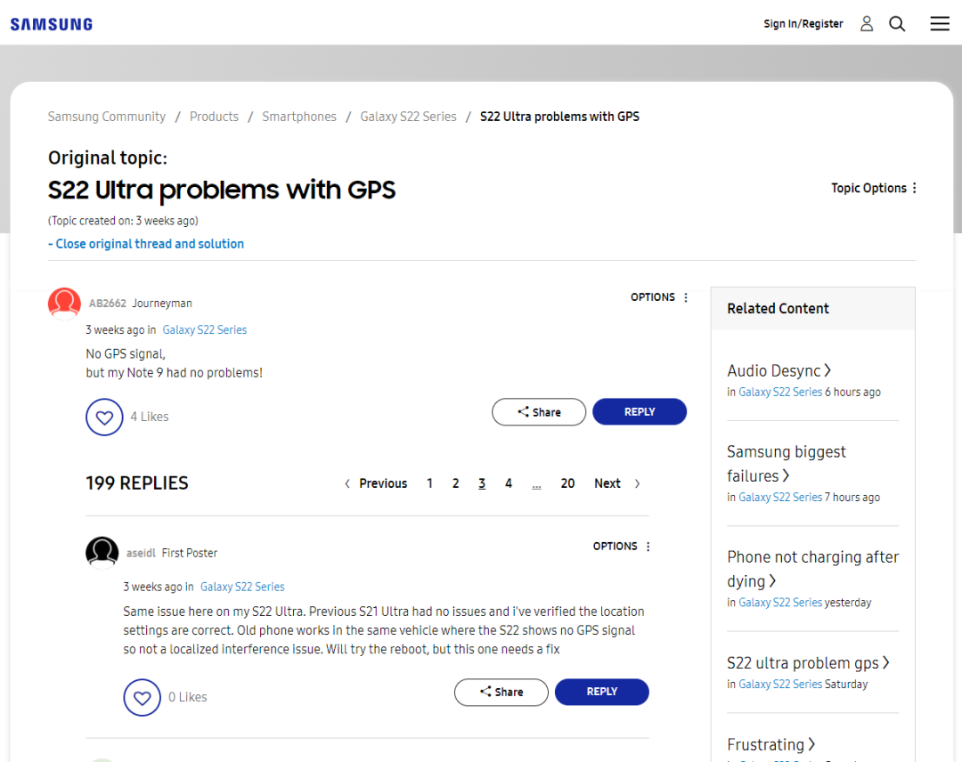962x762 pixels.
Task: Go to Previous replies page
Action: tap(383, 483)
